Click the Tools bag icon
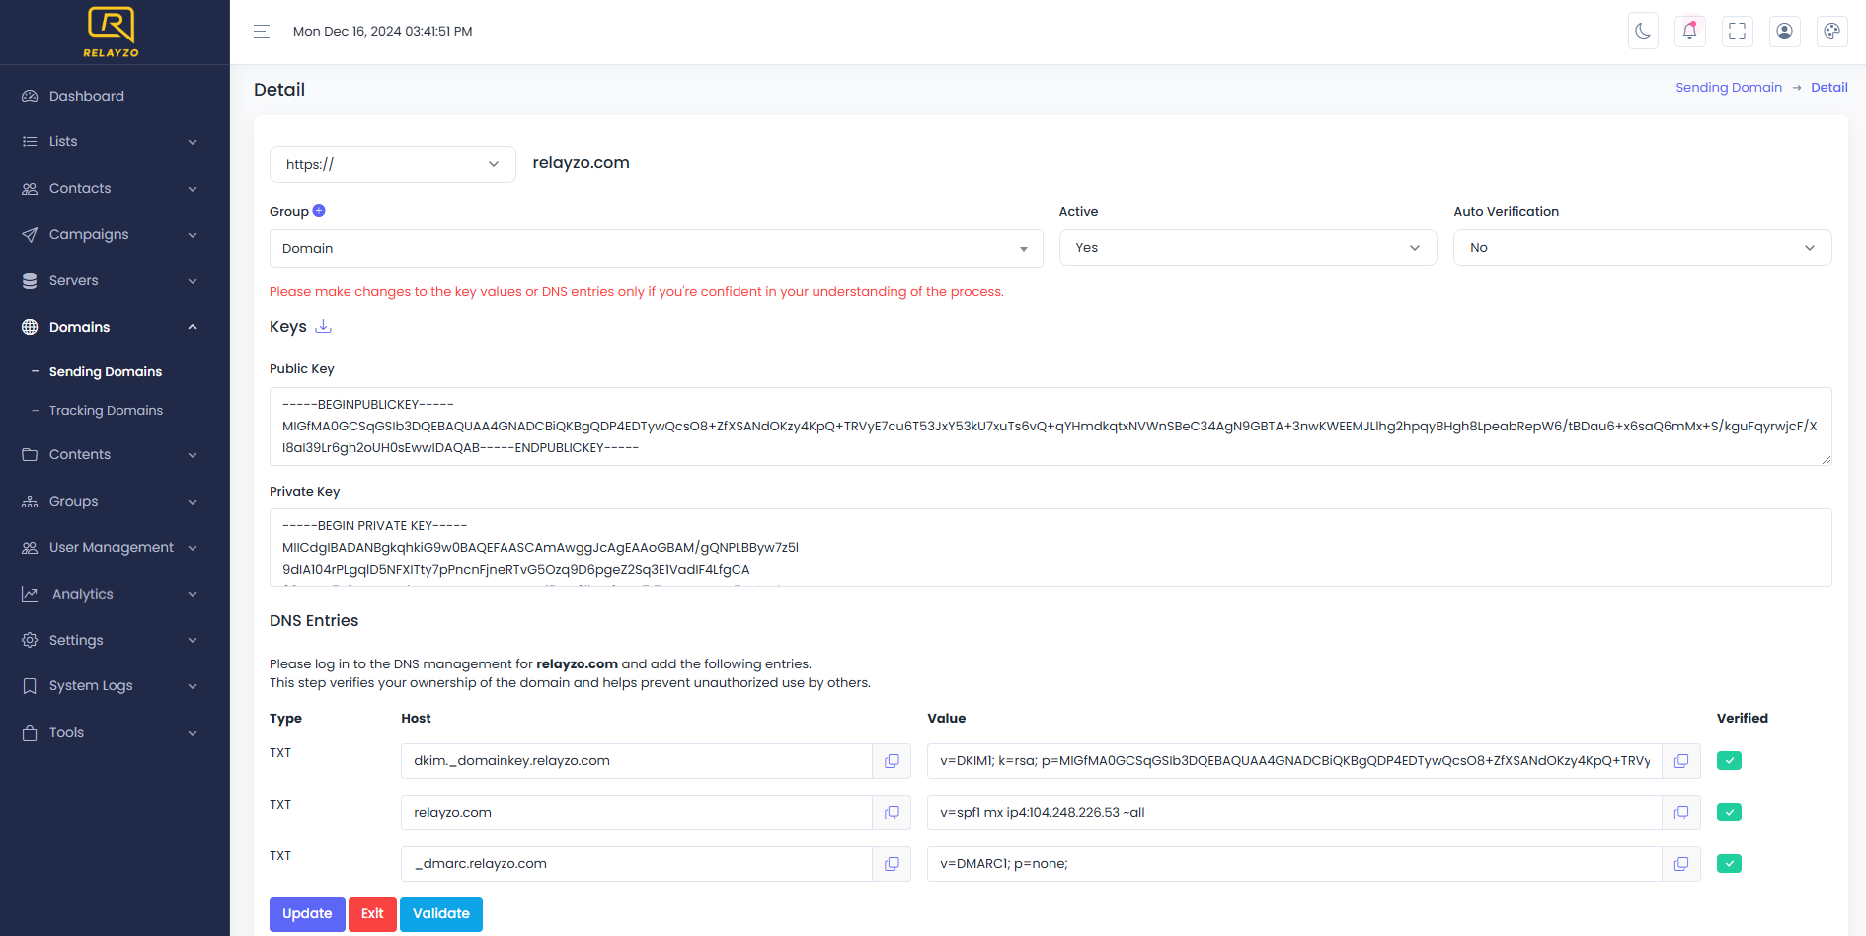 (x=30, y=733)
